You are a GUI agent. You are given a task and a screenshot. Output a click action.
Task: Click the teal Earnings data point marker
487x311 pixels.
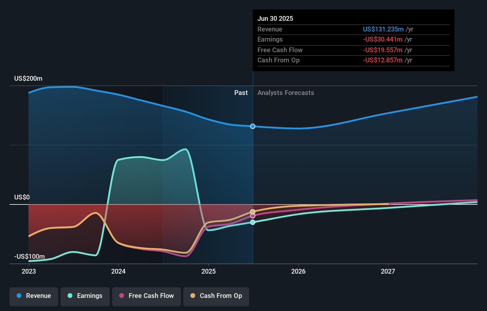[x=253, y=222]
